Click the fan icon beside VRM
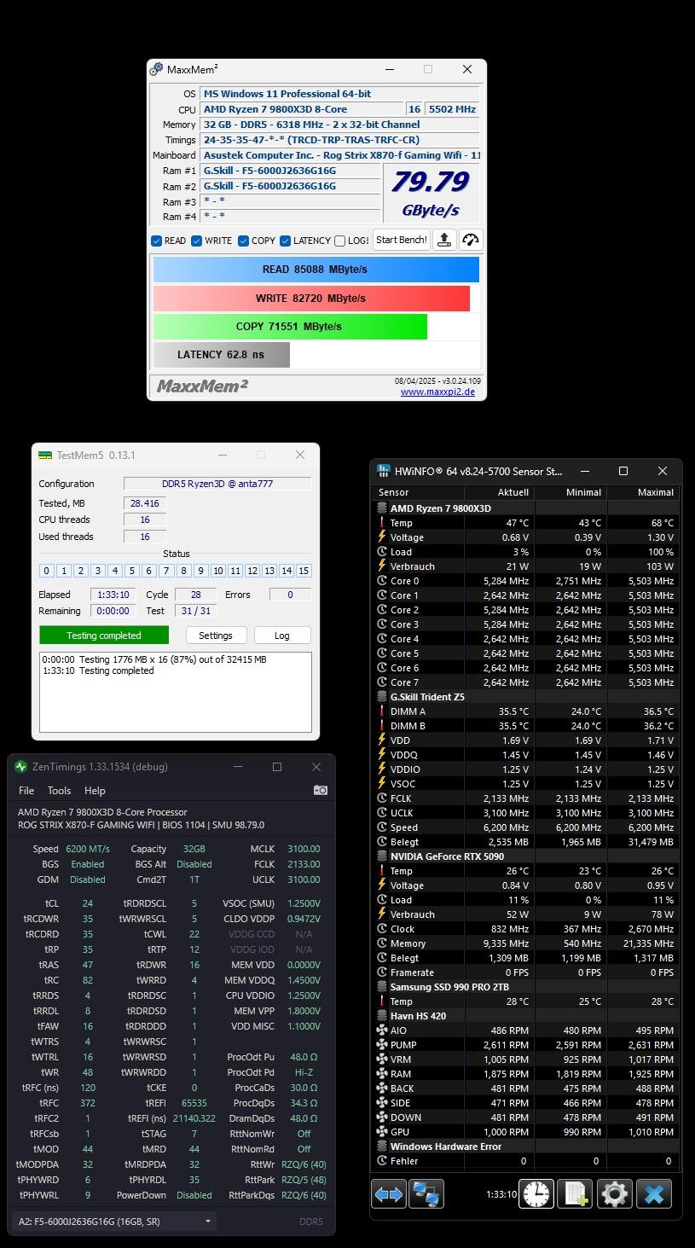 coord(382,1059)
